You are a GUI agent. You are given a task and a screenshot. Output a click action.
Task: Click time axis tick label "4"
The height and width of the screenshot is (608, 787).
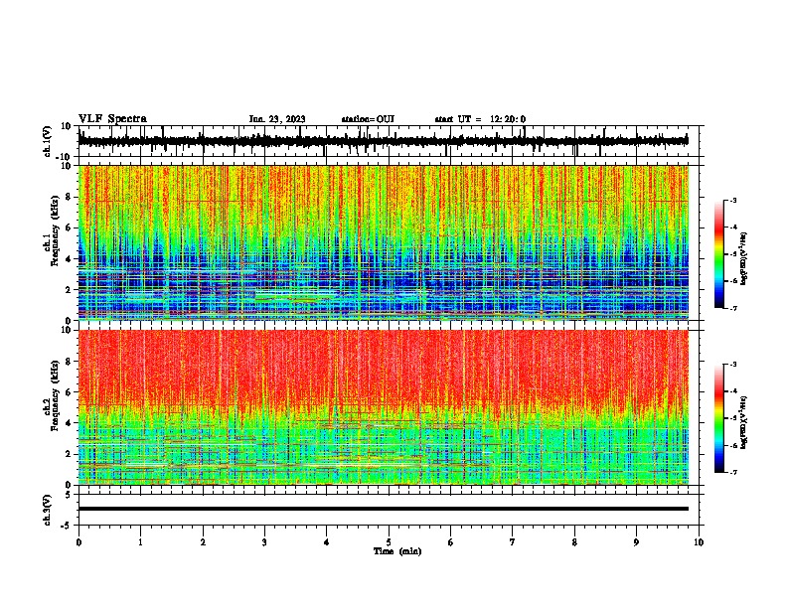pyautogui.click(x=327, y=542)
